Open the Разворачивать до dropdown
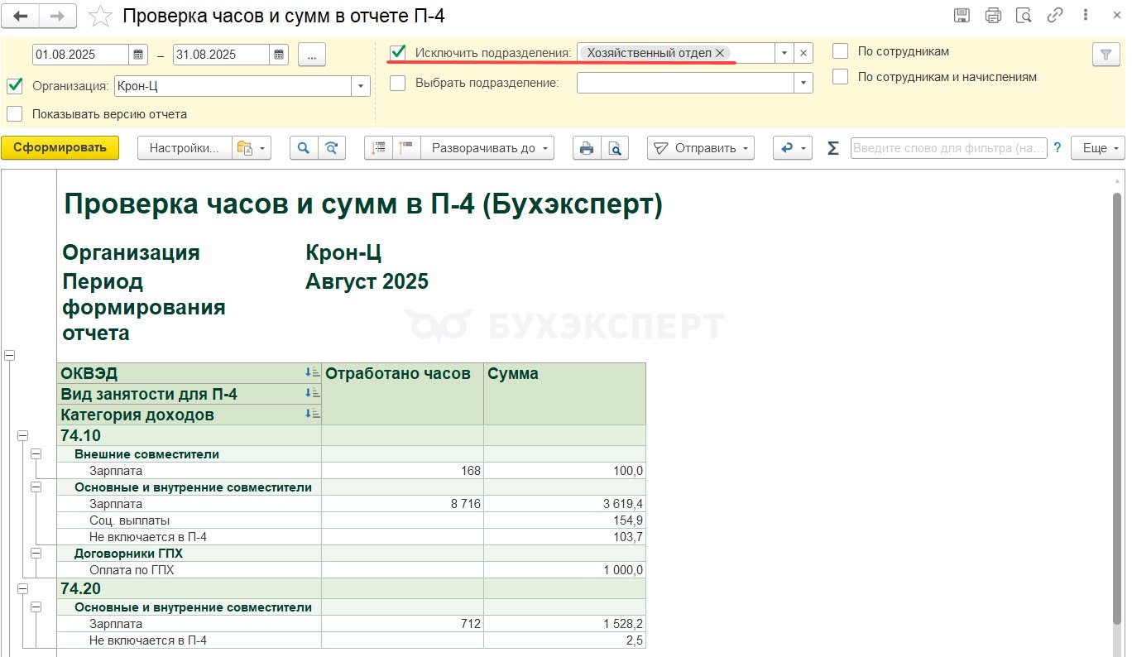This screenshot has width=1132, height=657. [487, 148]
